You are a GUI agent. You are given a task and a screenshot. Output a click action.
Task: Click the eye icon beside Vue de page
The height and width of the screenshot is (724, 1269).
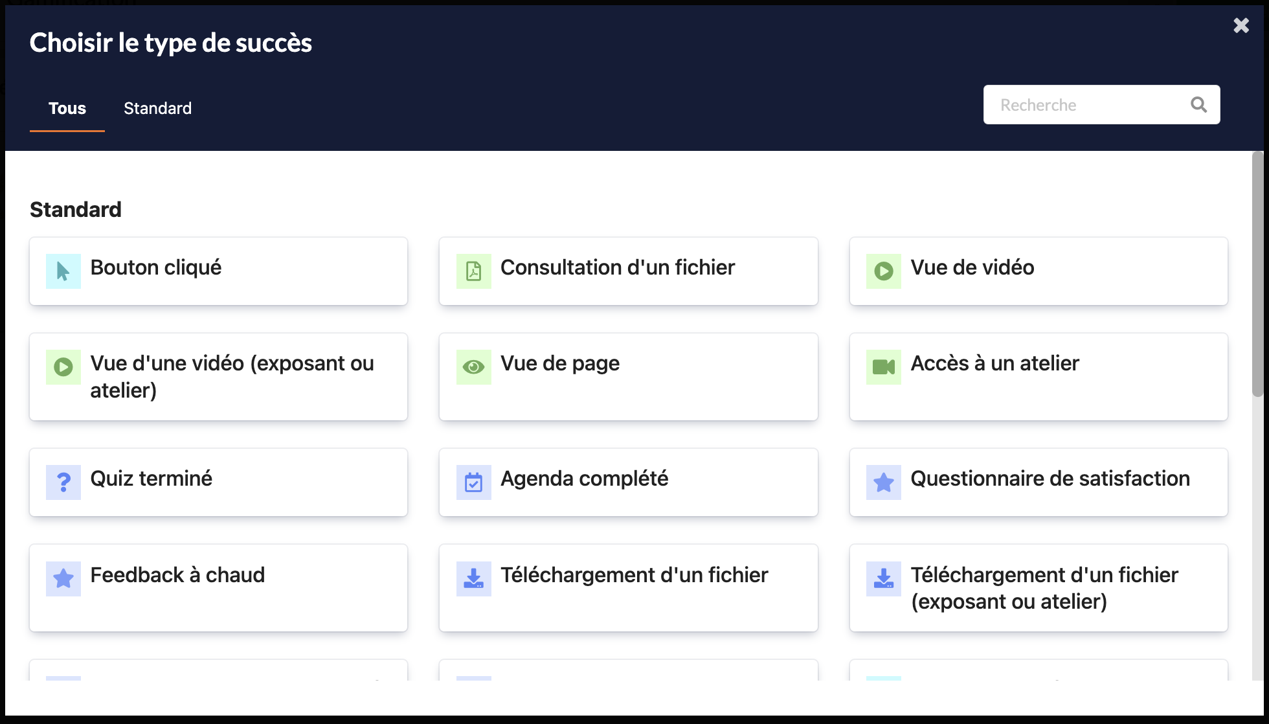[x=473, y=367]
